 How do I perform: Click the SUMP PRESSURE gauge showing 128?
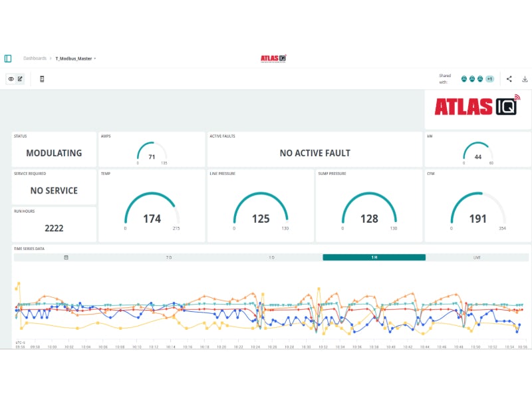tap(369, 211)
